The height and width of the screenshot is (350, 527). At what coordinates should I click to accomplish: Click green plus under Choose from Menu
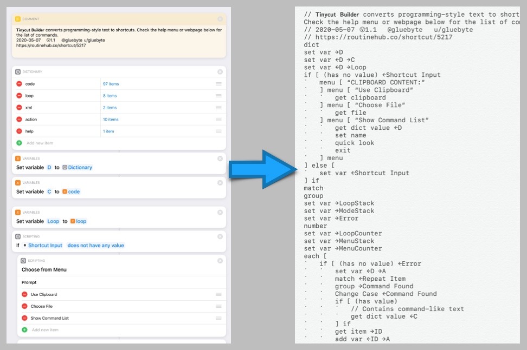pos(24,330)
